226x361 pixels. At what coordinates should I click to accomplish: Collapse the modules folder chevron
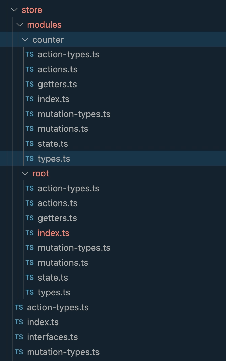(x=20, y=25)
